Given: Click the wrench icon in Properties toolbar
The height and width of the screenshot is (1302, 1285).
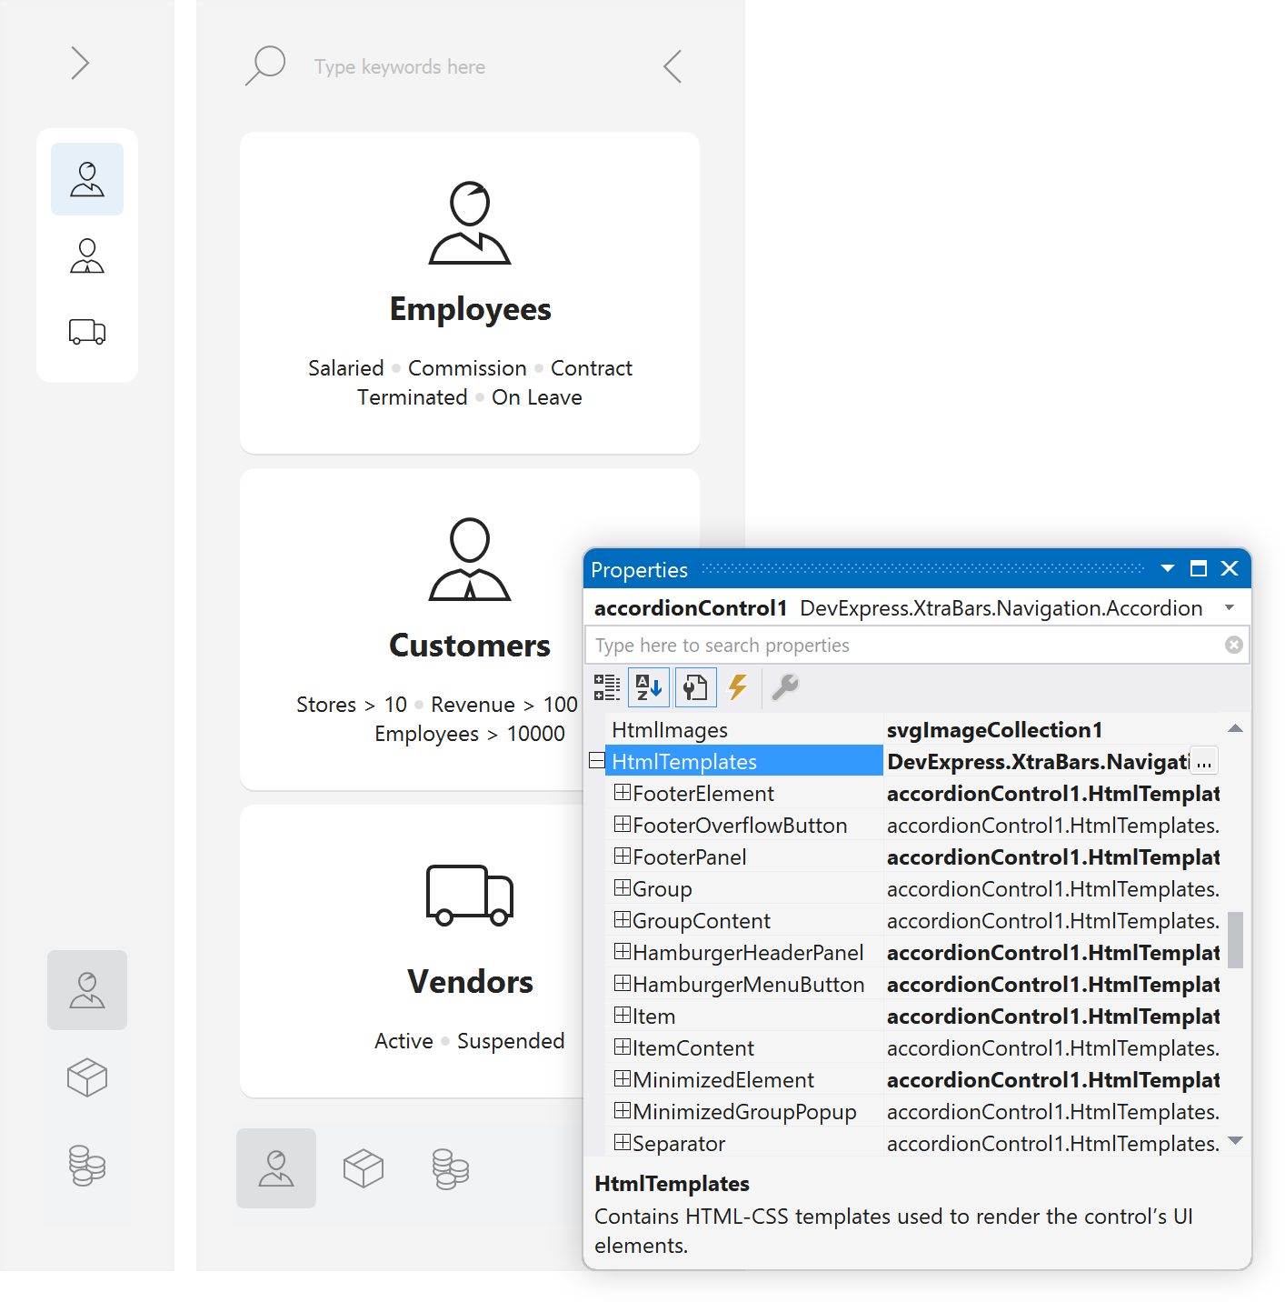Looking at the screenshot, I should click(784, 687).
